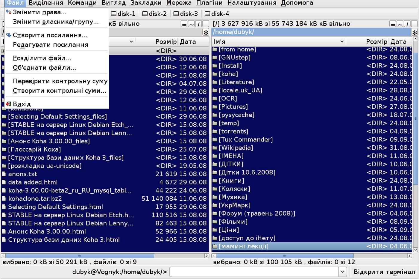The height and width of the screenshot is (279, 419).
Task: Sort right panel by Дата column header
Action: pyautogui.click(x=400, y=42)
